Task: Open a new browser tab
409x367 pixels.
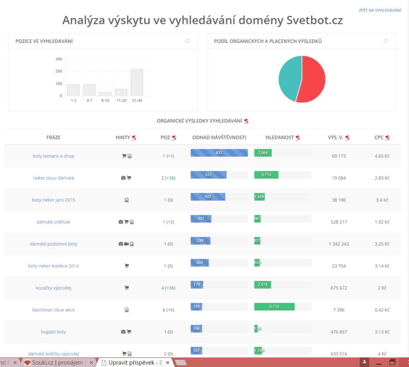Action: [x=181, y=363]
